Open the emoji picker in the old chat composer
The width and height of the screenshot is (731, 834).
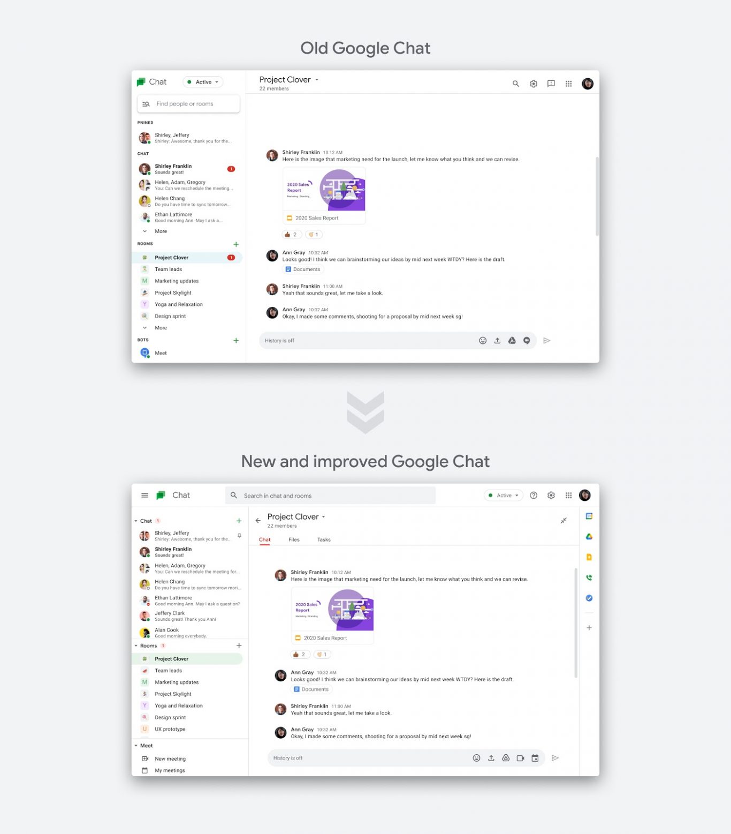pos(483,341)
